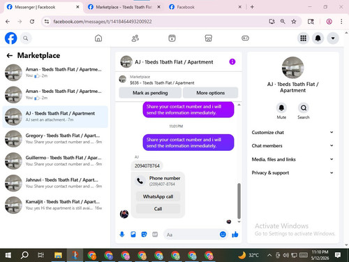Choose a sticker with the sticker icon
This screenshot has height=262, width=349.
(x=144, y=234)
